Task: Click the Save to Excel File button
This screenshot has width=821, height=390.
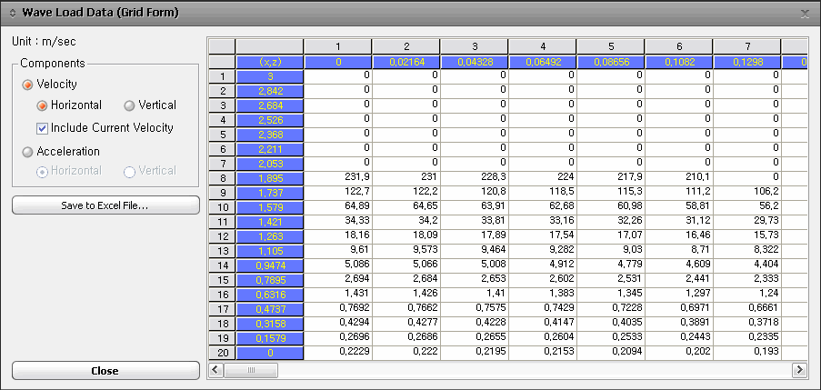Action: 105,205
